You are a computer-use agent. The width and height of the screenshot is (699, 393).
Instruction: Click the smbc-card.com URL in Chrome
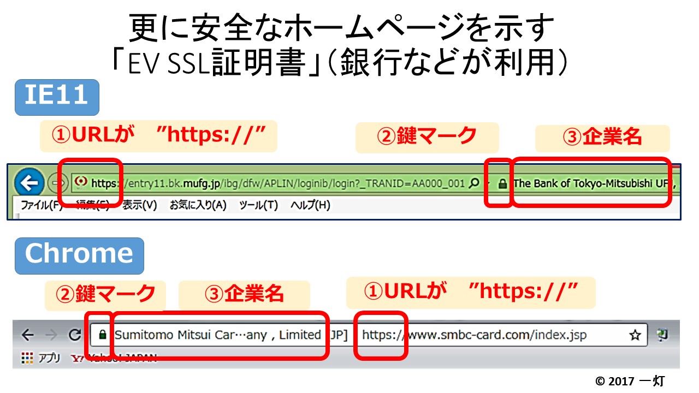coord(474,335)
